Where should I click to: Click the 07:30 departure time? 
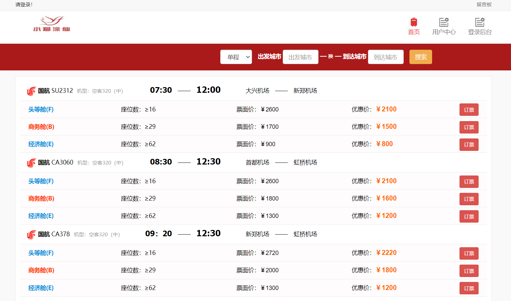click(x=161, y=90)
